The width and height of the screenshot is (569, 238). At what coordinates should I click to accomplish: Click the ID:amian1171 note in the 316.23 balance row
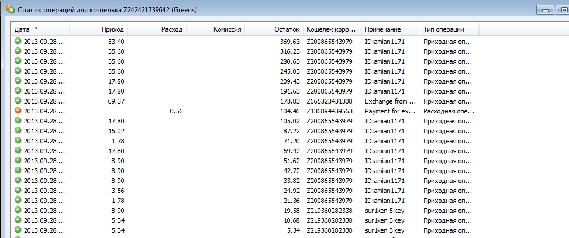[385, 51]
